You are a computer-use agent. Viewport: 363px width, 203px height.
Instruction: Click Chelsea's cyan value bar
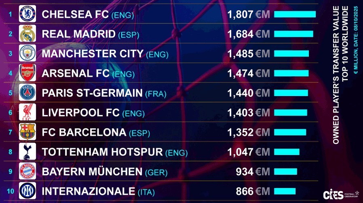(295, 15)
